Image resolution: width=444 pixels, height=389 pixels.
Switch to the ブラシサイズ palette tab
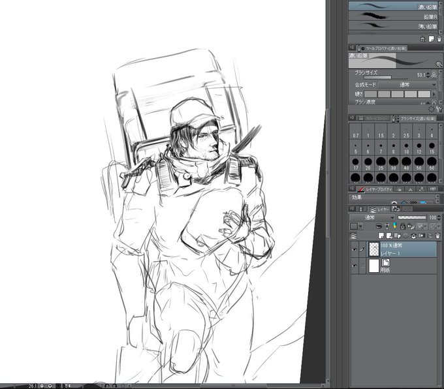pyautogui.click(x=414, y=118)
